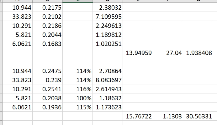This screenshot has height=125, width=217.
Task: Click the 100% percentage cell
Action: (x=78, y=98)
